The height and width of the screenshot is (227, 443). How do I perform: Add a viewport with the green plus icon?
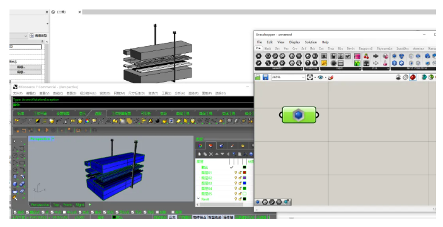(90, 204)
